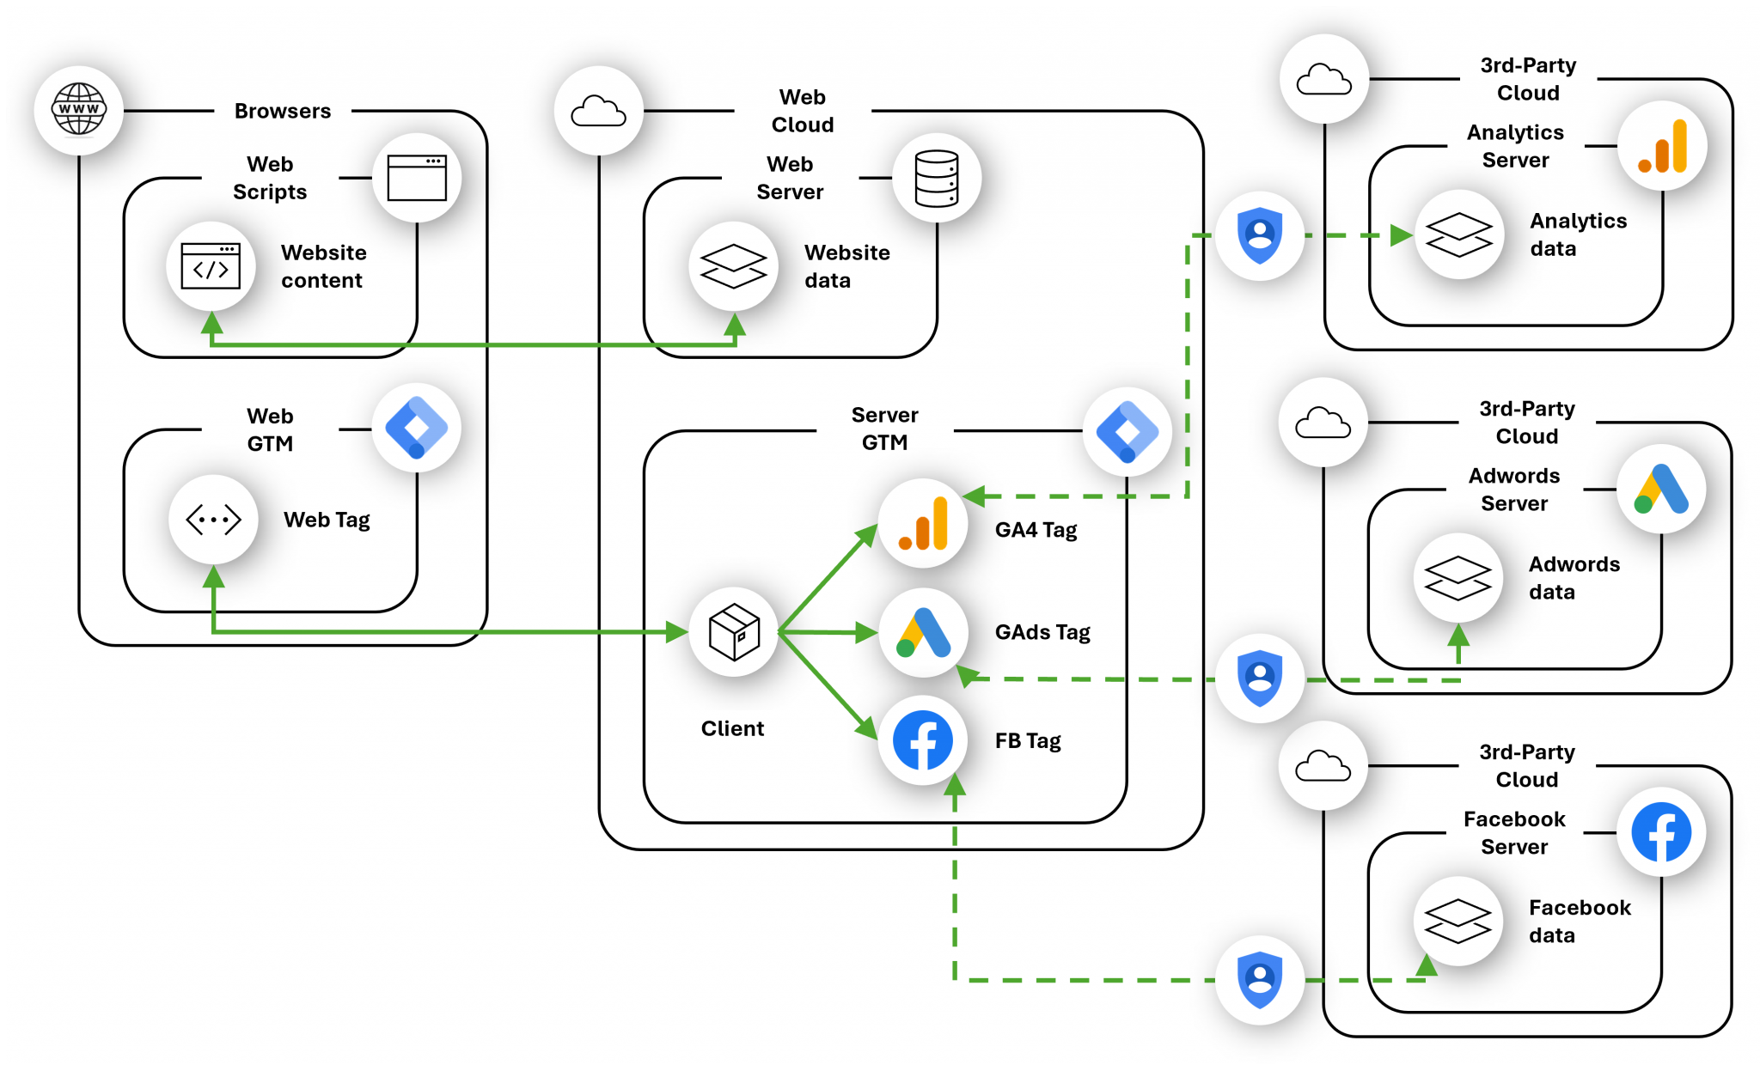Click the 'Analytics data' text
1760x1065 pixels.
(x=1579, y=234)
